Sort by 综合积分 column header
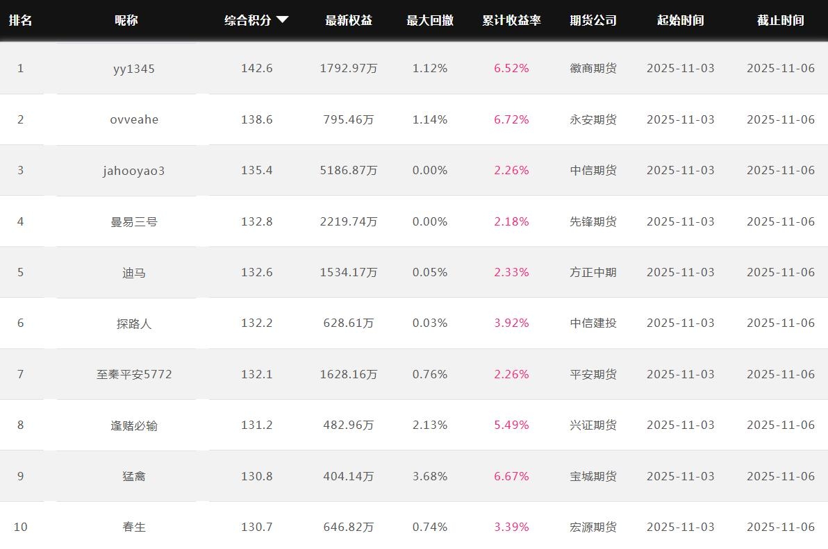The width and height of the screenshot is (828, 549). (x=248, y=20)
